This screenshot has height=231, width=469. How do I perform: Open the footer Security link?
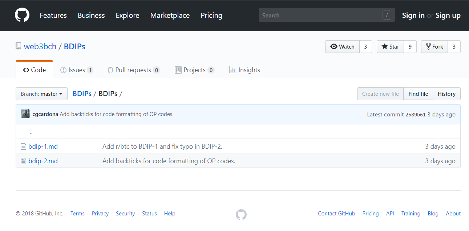pyautogui.click(x=125, y=214)
